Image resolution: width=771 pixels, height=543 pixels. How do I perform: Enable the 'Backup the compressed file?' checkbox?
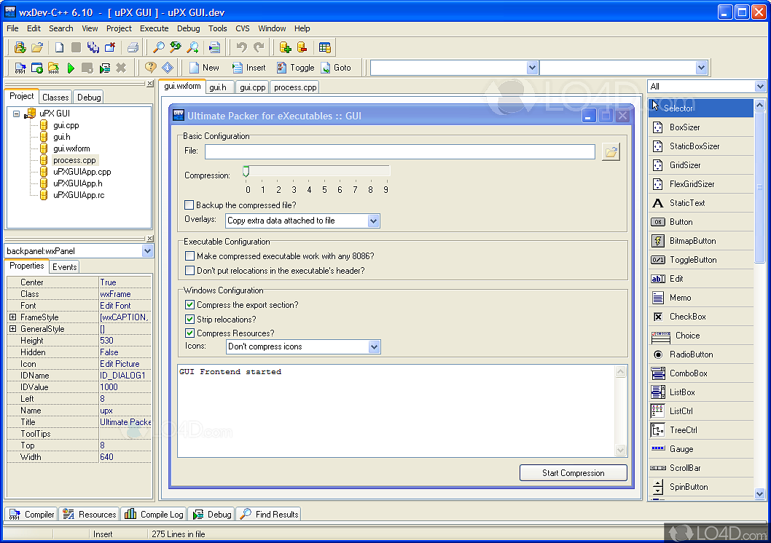tap(189, 205)
